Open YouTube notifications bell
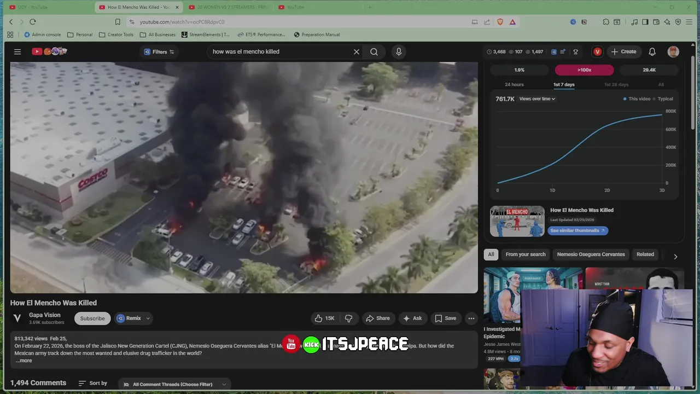Screen dimensions: 700x394 click(x=652, y=51)
